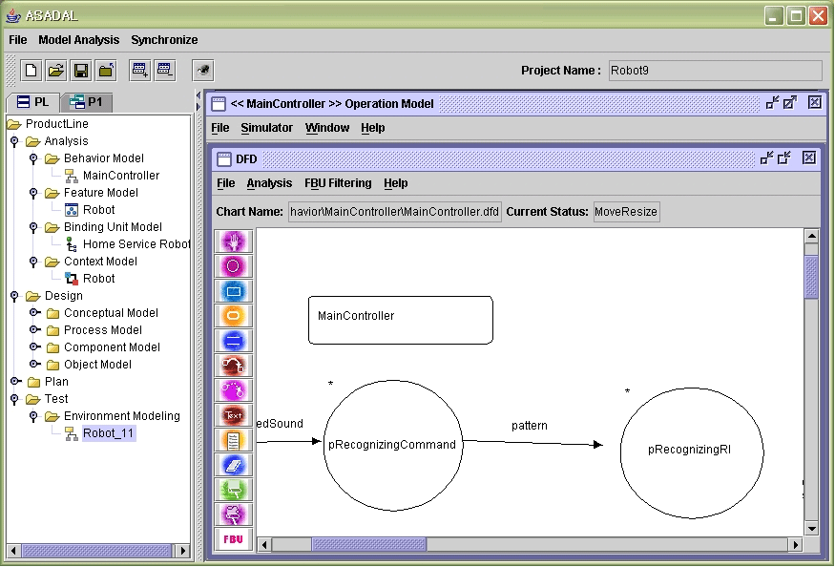Select the blue rectangle tool
835x567 pixels.
[x=233, y=291]
